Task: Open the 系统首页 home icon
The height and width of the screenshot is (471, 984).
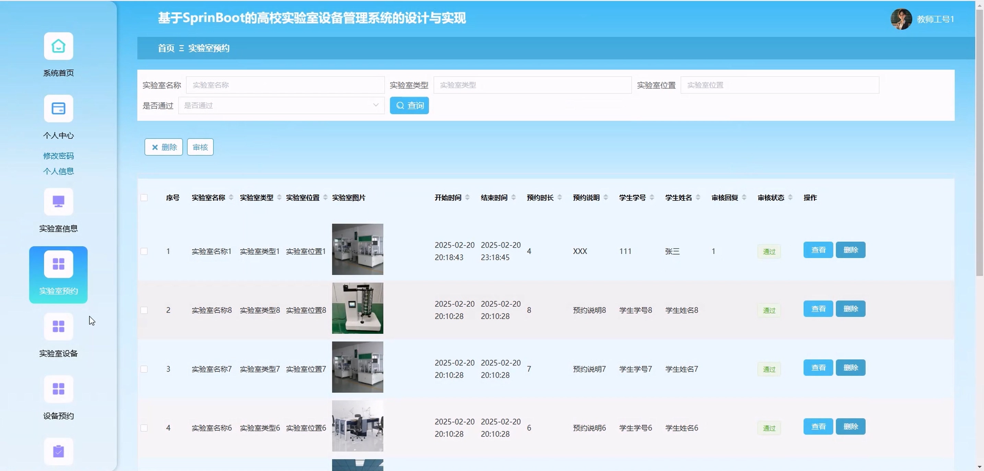Action: tap(58, 46)
